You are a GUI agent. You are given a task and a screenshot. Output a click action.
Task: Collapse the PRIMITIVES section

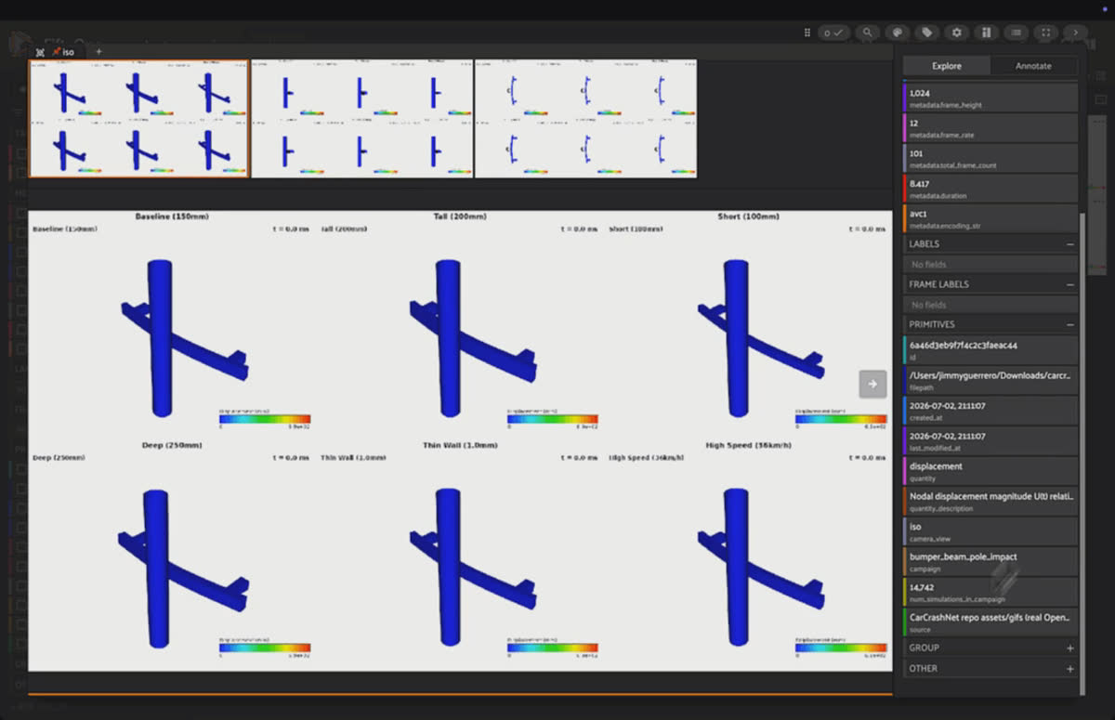click(x=1070, y=324)
